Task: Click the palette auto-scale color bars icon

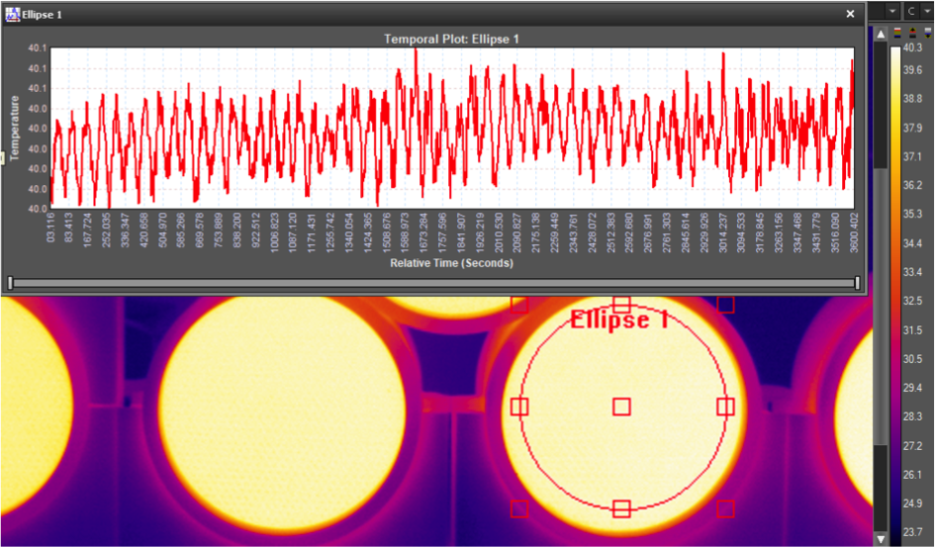Action: point(897,33)
